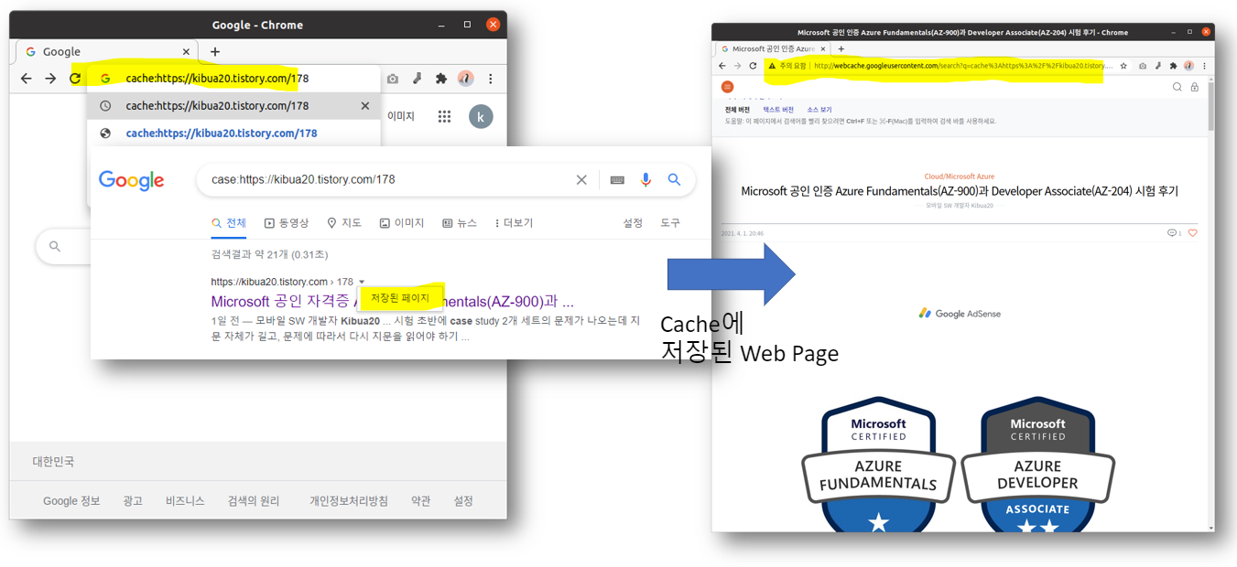Switch to 텍스트 버전 cached view

pos(778,110)
